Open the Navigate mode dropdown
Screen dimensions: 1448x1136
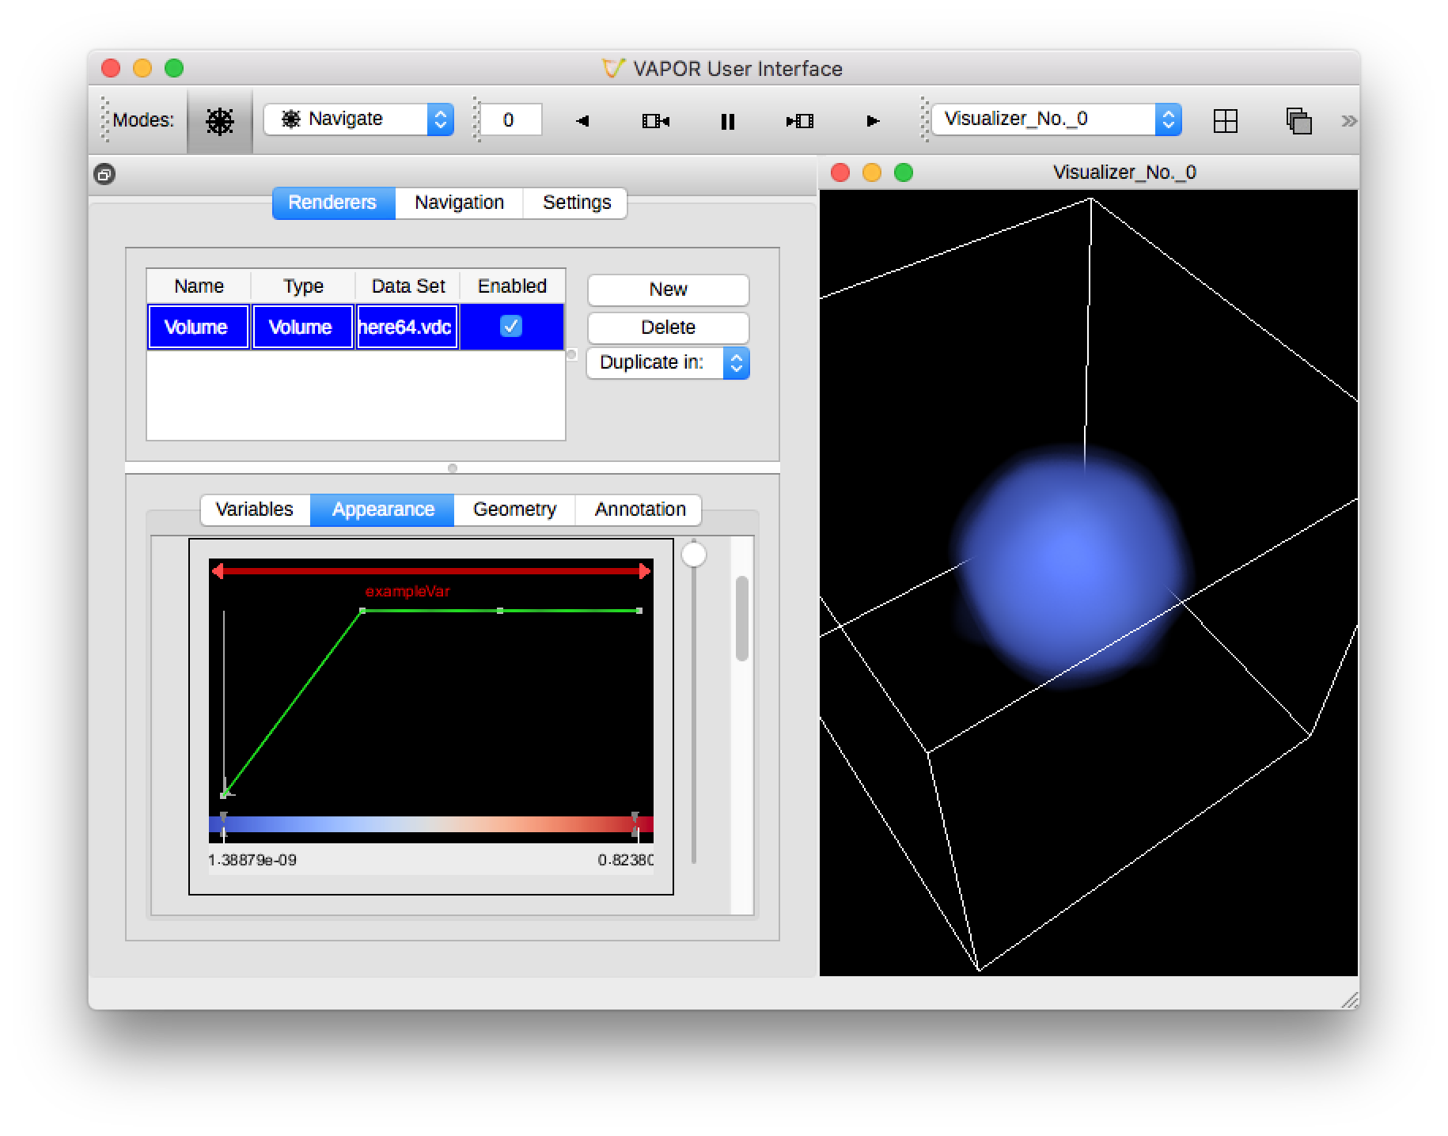pyautogui.click(x=358, y=119)
